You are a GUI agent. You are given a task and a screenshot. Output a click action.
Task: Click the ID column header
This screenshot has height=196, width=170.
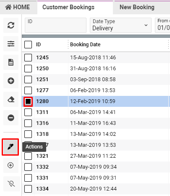[x=39, y=45]
